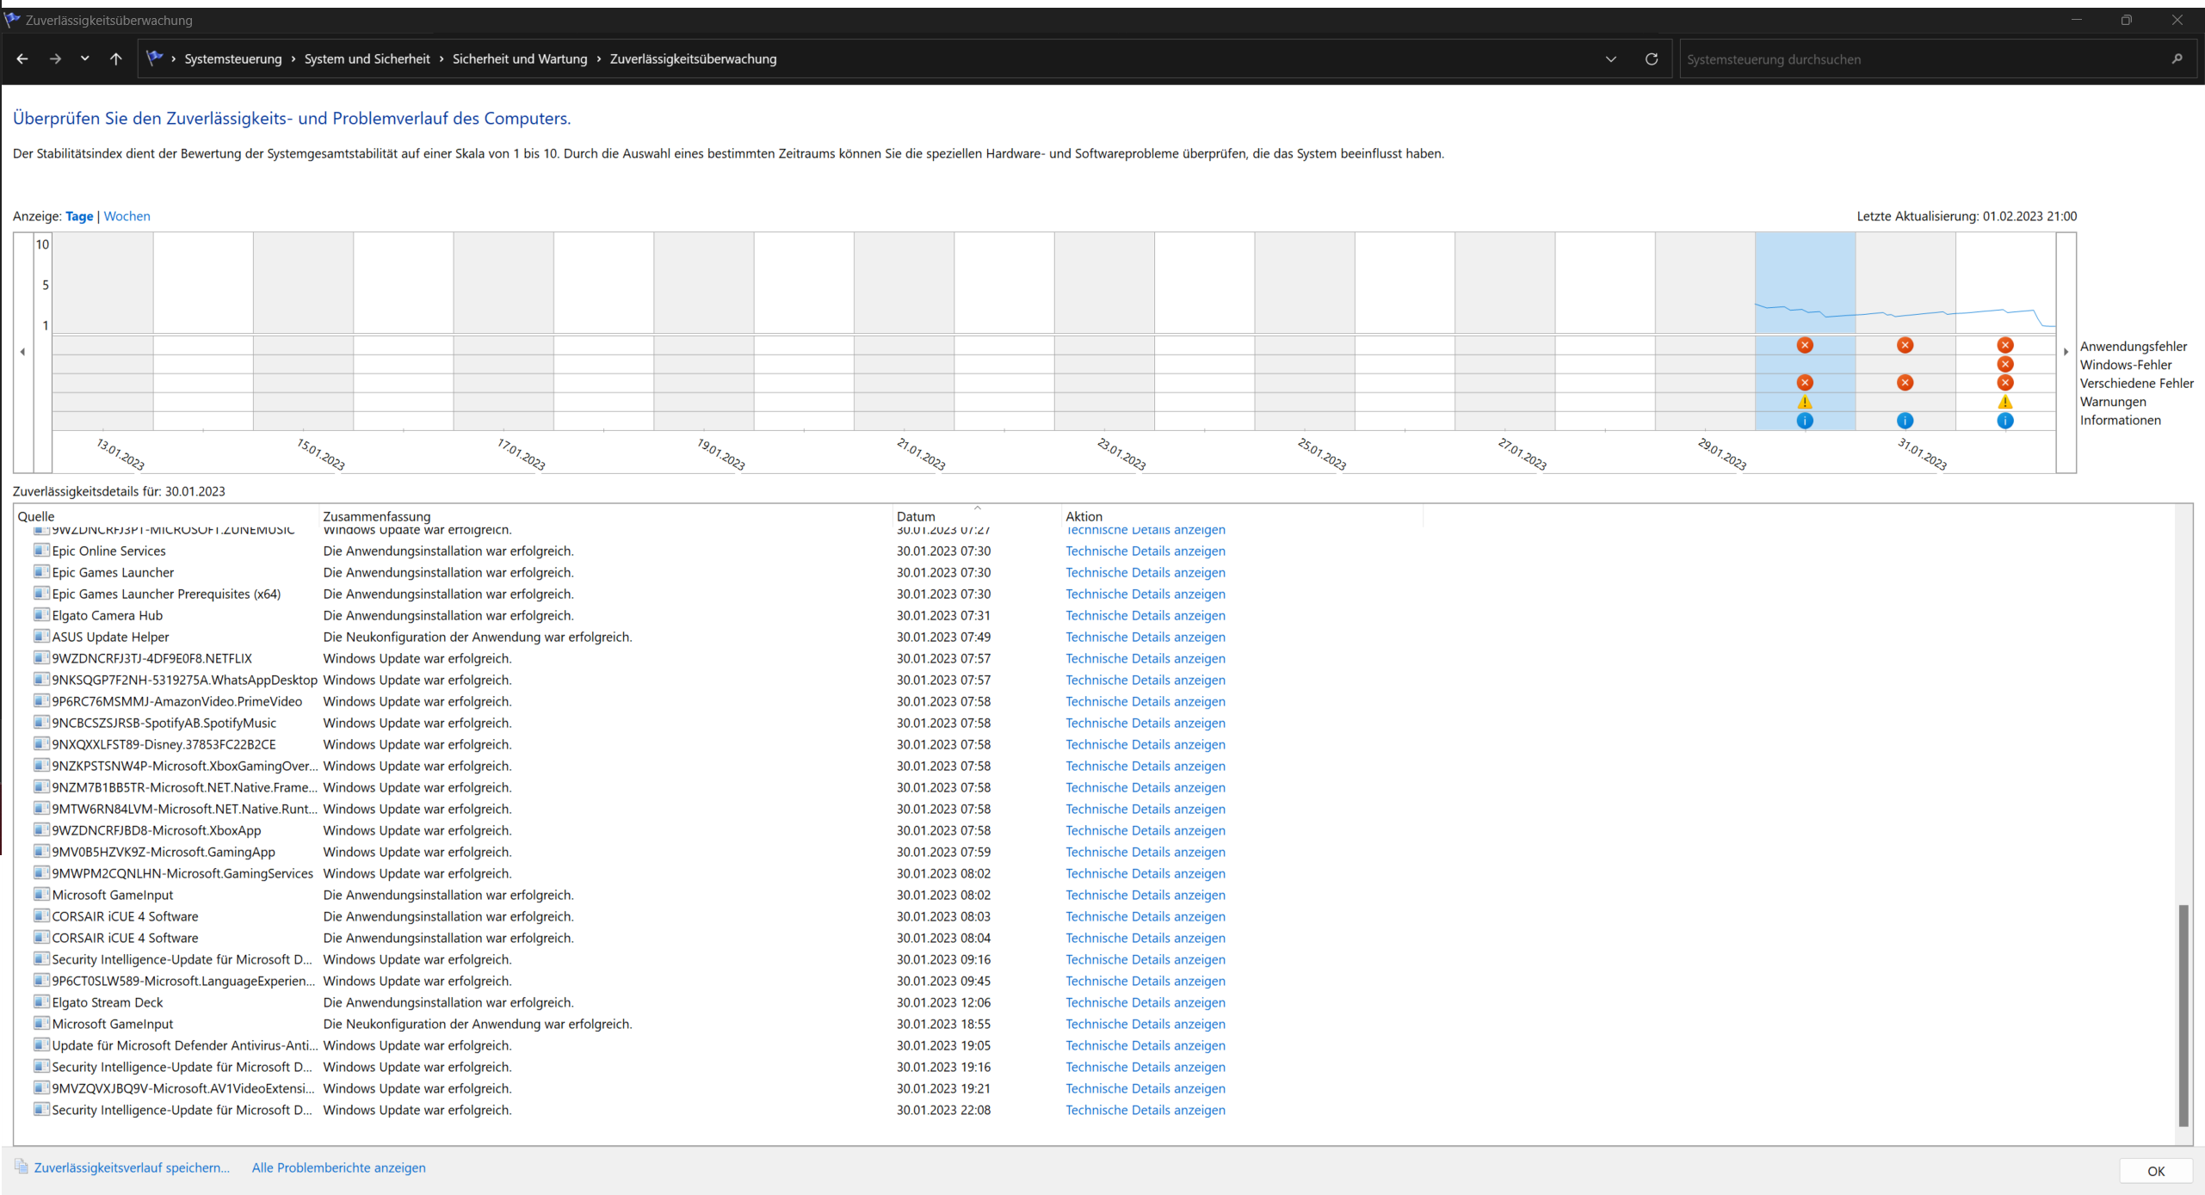
Task: Show technical details for Elgato Stream Deck
Action: tap(1145, 1002)
